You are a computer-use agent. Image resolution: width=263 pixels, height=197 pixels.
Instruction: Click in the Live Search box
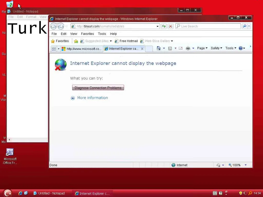[x=208, y=26]
